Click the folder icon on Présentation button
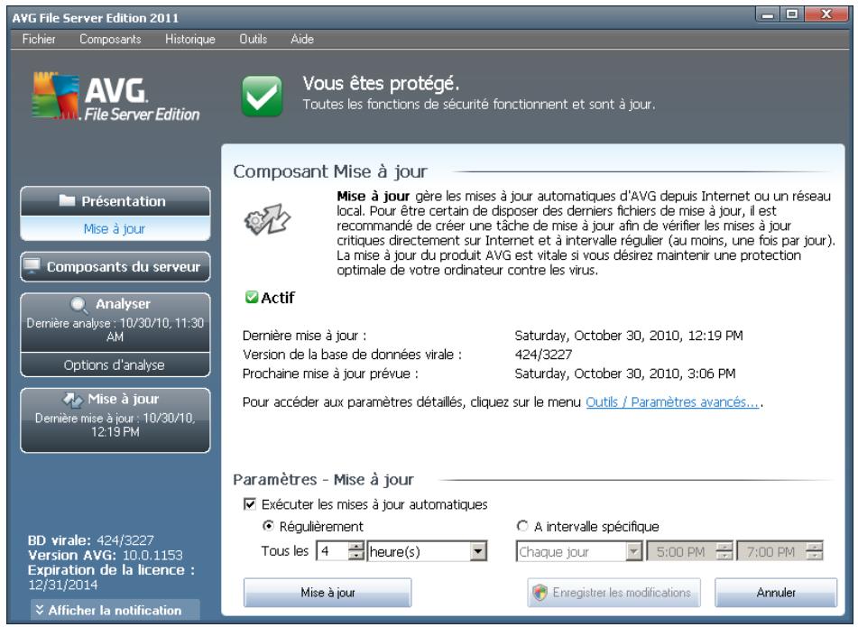 [x=67, y=201]
